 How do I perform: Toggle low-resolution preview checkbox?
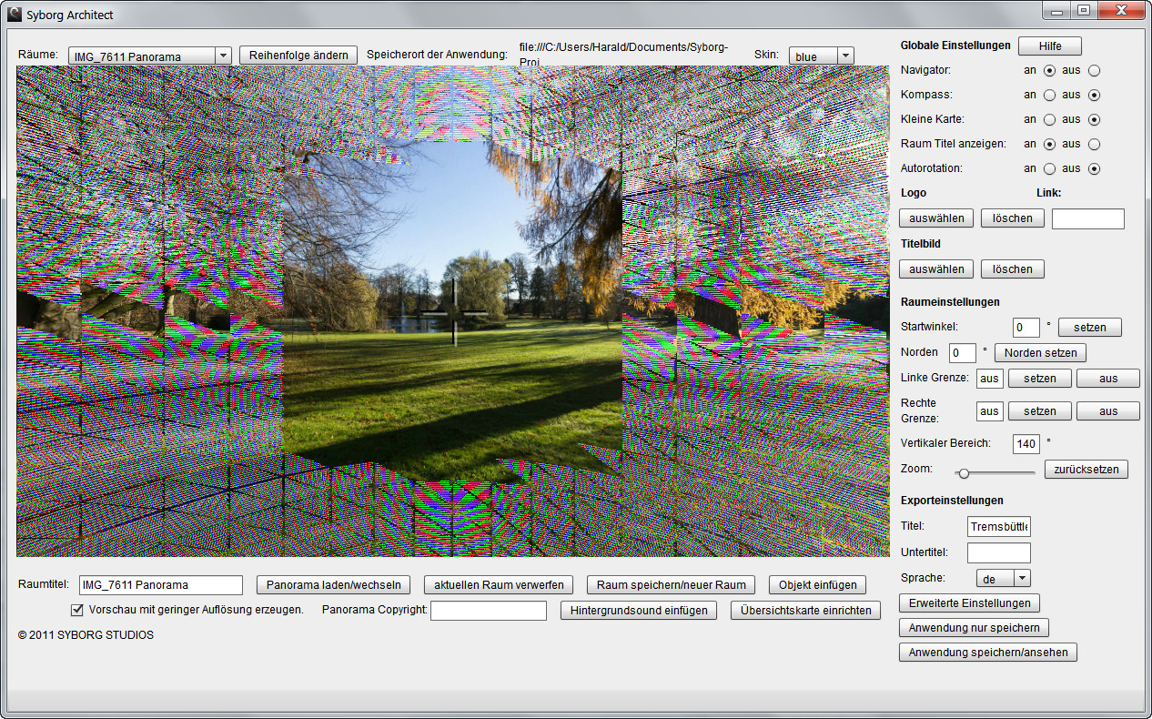[77, 609]
